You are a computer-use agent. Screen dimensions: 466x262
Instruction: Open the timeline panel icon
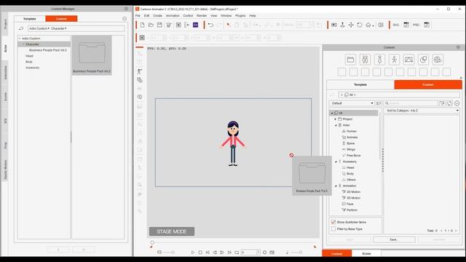[272, 253]
